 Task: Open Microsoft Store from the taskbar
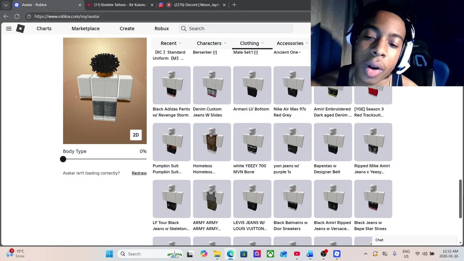[x=244, y=254]
